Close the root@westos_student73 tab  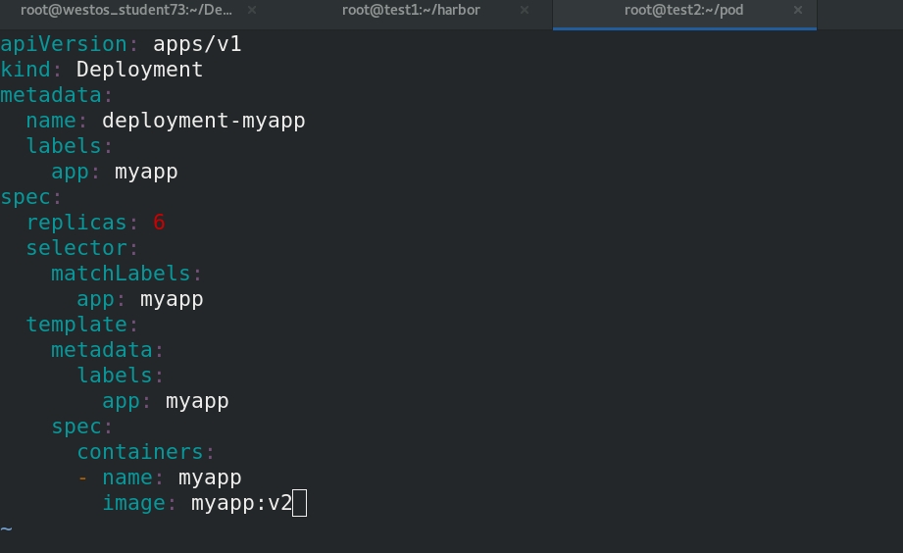(x=252, y=10)
